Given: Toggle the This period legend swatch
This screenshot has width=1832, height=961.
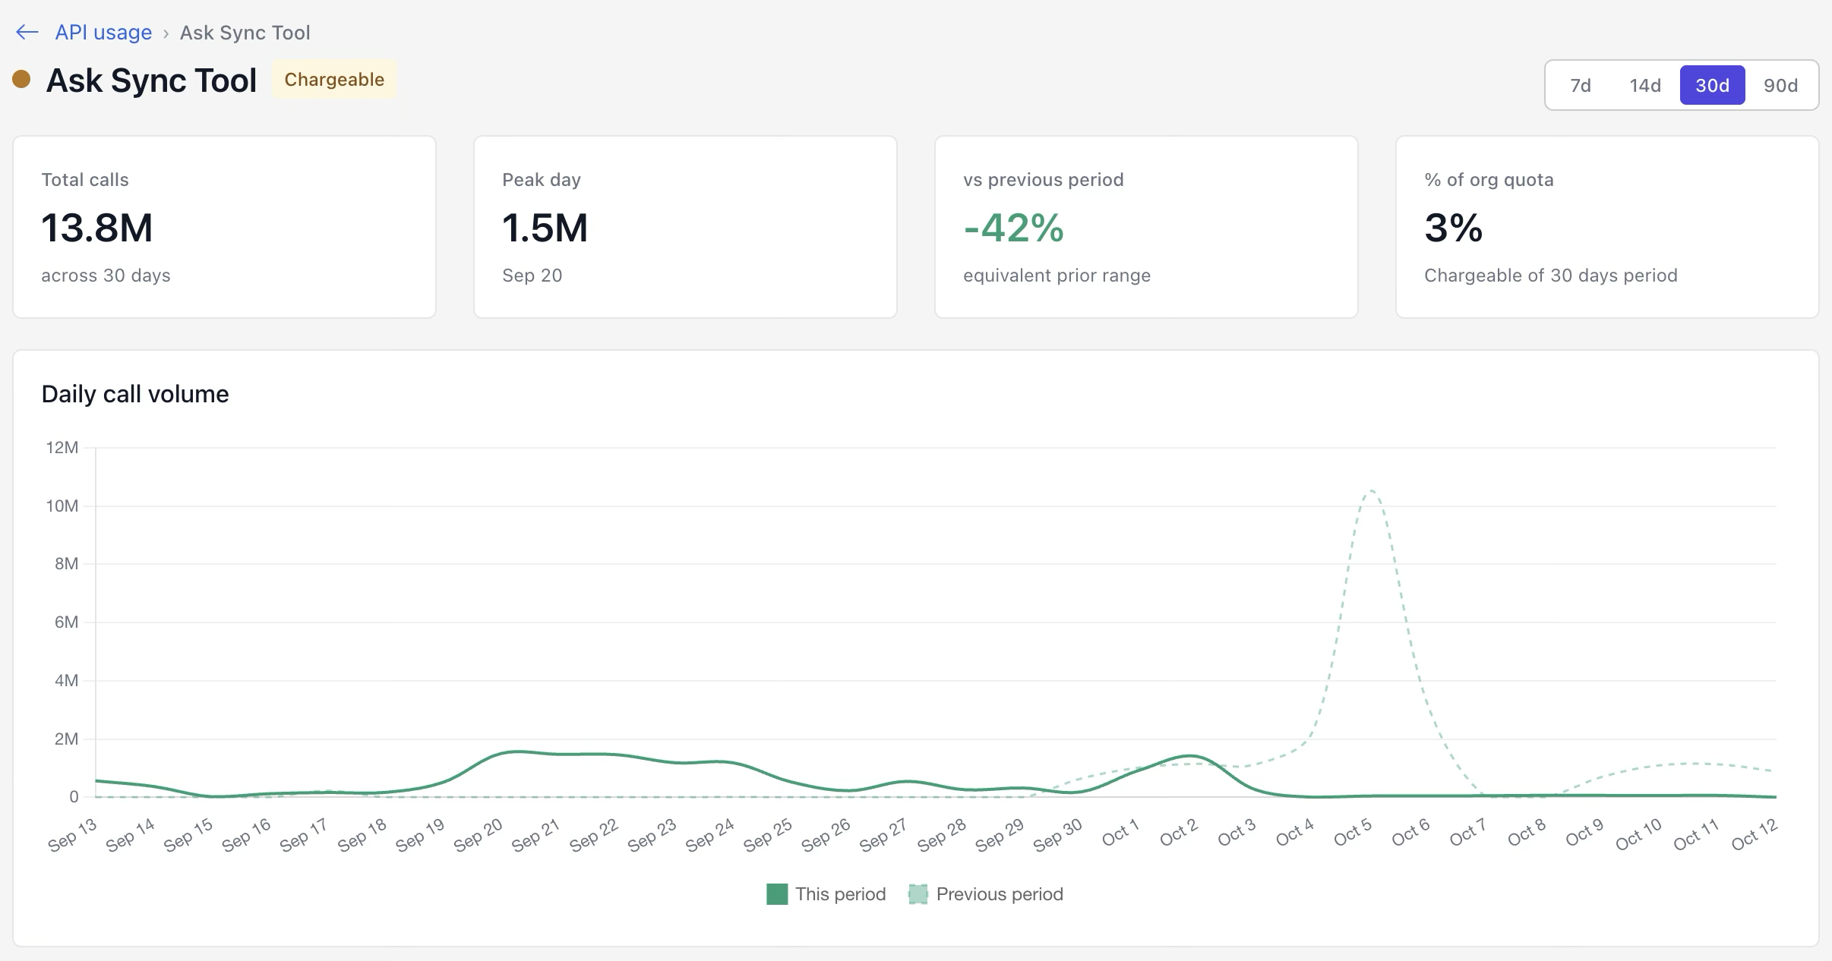Looking at the screenshot, I should pyautogui.click(x=777, y=894).
